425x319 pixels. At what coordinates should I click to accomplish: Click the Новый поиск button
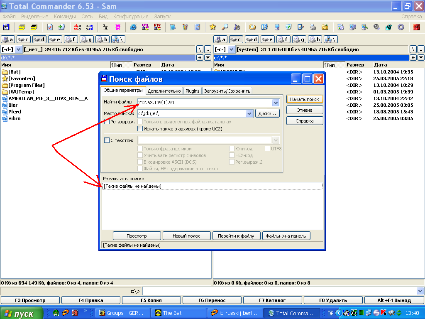coord(186,236)
